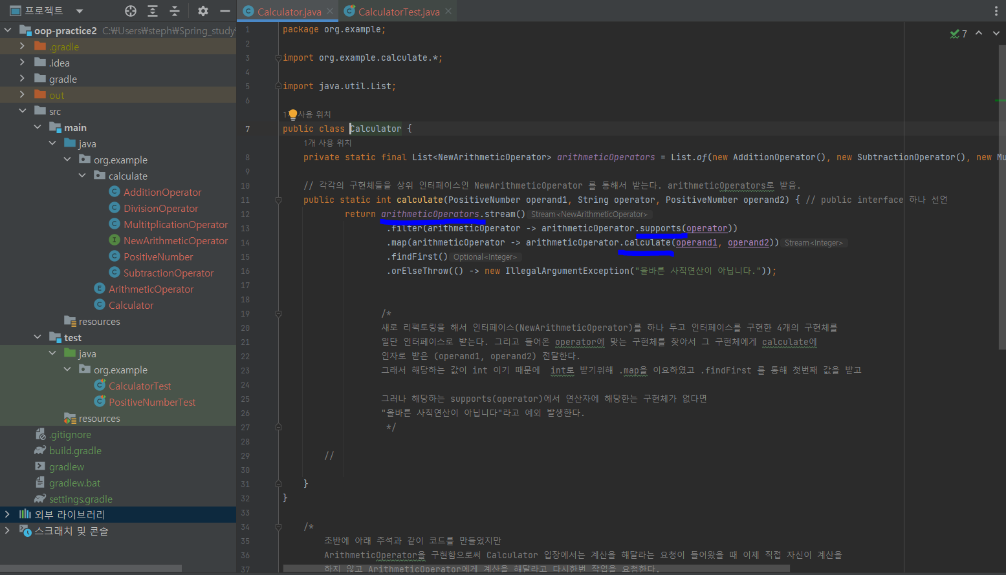Expand the .gradle folder
The height and width of the screenshot is (575, 1006).
tap(23, 47)
